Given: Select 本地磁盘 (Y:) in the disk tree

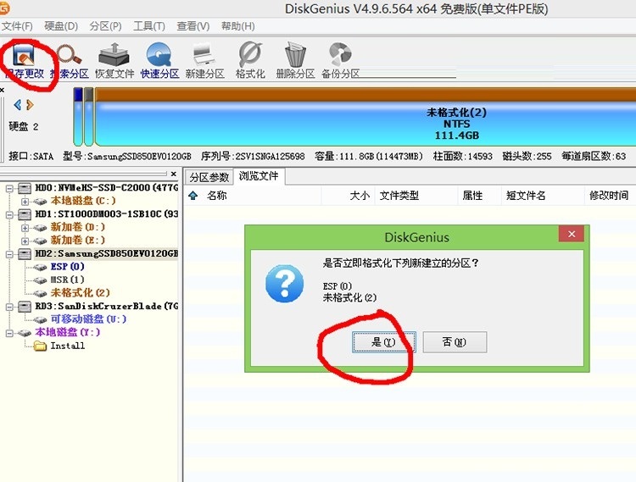Looking at the screenshot, I should tap(67, 332).
